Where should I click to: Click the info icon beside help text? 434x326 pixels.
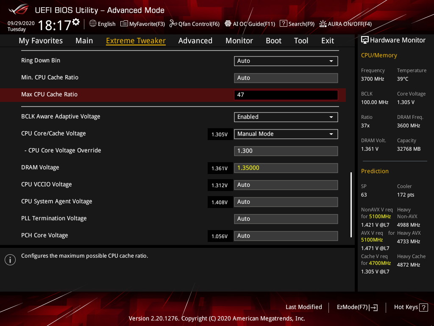(x=10, y=260)
